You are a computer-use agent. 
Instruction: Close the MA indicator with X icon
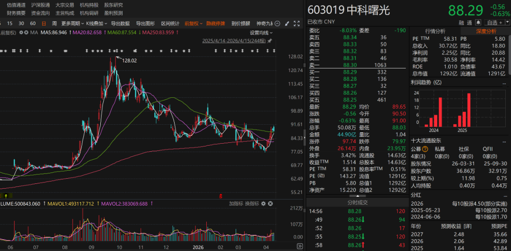click(27, 32)
